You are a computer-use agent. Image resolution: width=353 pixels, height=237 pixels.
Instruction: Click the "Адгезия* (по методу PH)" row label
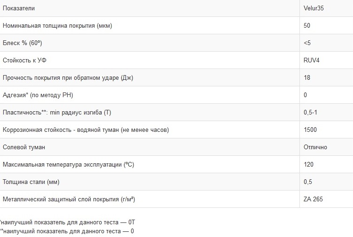tap(38, 95)
